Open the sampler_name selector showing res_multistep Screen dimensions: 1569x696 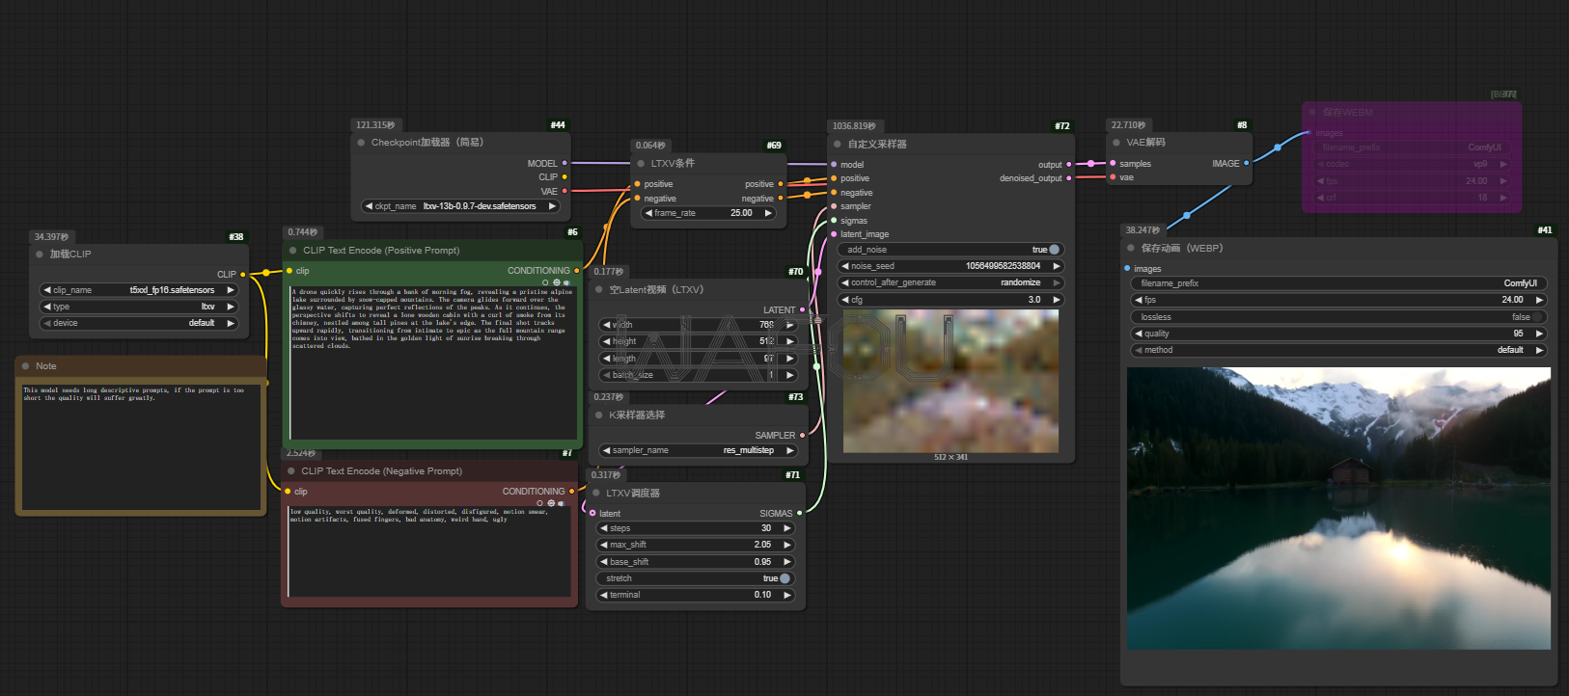pyautogui.click(x=698, y=450)
